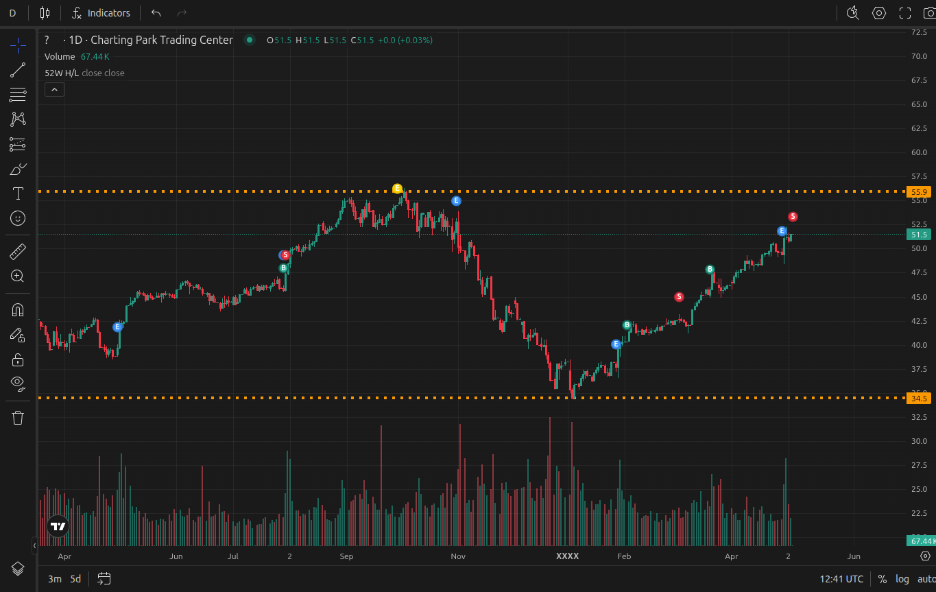Open the candlestick chart style dropdown
The width and height of the screenshot is (936, 592).
(x=45, y=13)
